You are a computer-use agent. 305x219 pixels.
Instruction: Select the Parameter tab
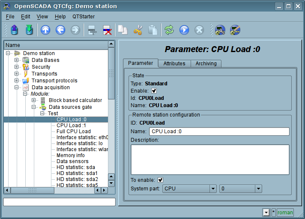pyautogui.click(x=141, y=63)
